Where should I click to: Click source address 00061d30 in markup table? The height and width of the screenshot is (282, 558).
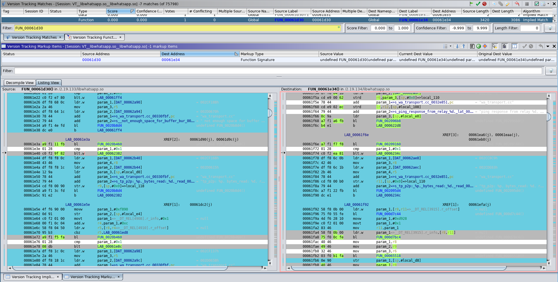[x=91, y=60]
